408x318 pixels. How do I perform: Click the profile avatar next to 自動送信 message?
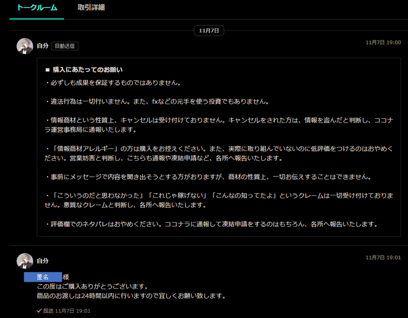pos(25,46)
